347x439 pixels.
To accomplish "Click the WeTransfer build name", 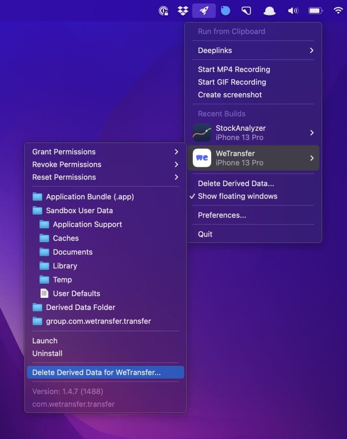I will tap(235, 153).
